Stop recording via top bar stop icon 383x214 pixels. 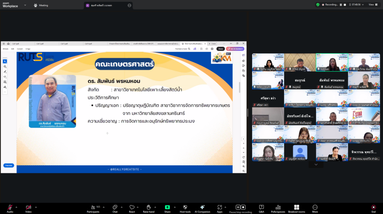pyautogui.click(x=345, y=4)
